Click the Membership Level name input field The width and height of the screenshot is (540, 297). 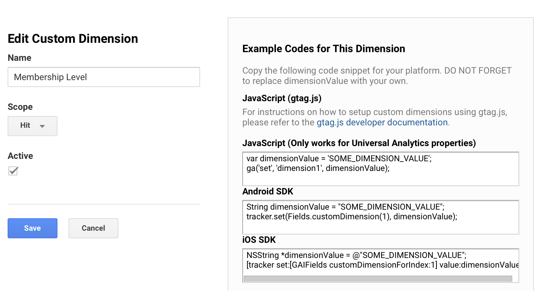click(104, 77)
